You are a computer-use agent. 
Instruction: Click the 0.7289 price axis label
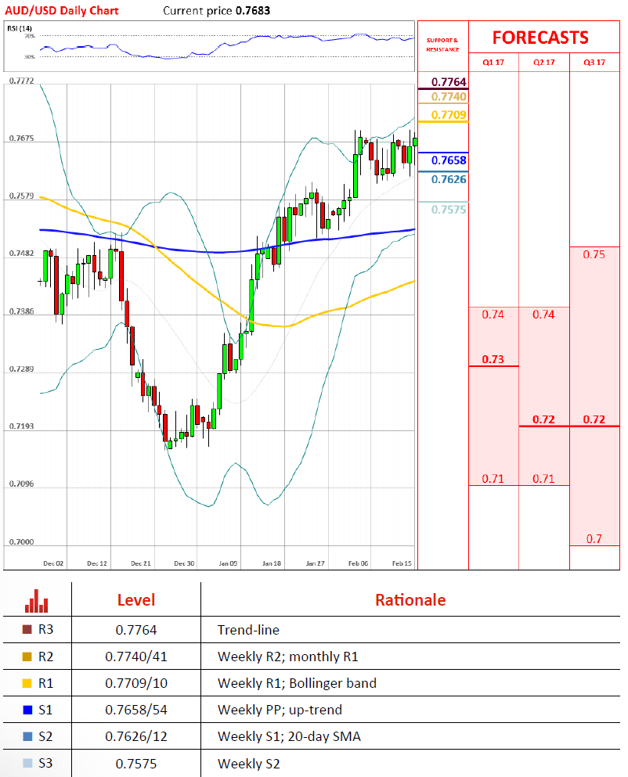click(x=22, y=369)
